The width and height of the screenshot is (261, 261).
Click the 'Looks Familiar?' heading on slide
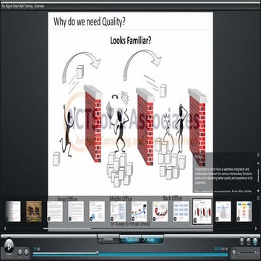131,40
